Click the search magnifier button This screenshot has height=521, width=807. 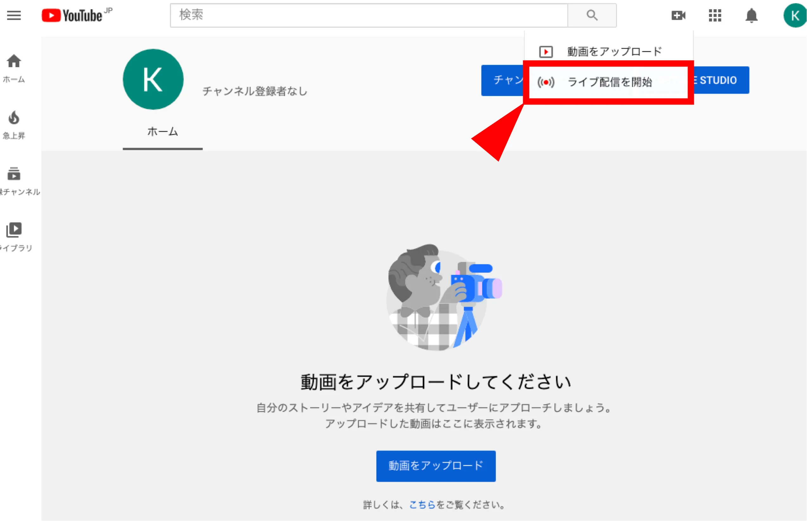(592, 16)
